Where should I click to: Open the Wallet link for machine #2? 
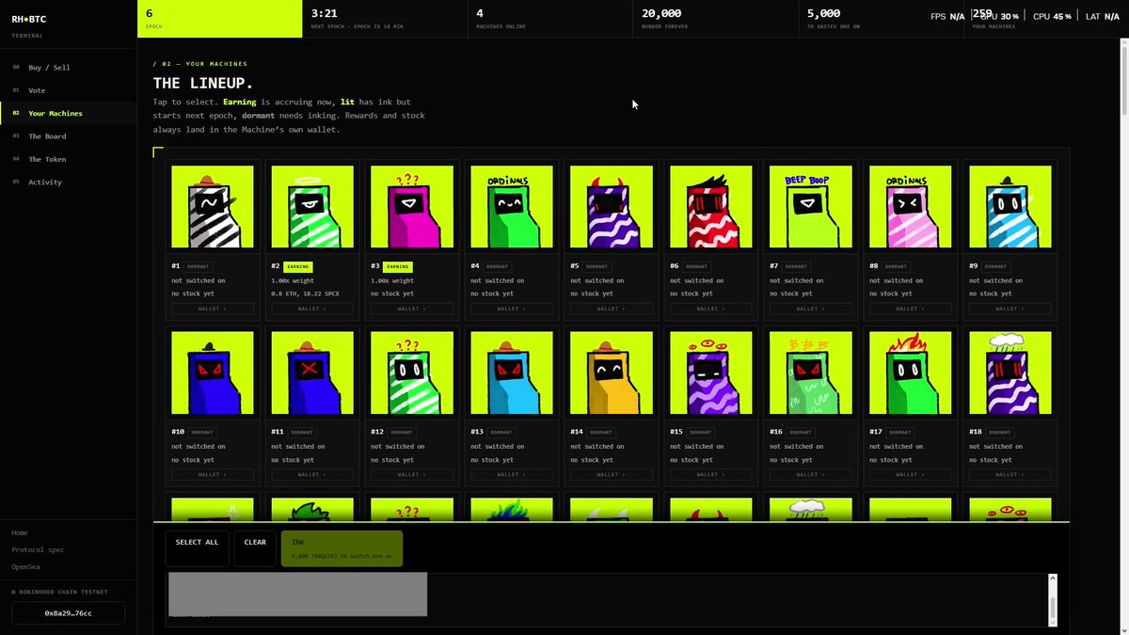(x=312, y=309)
